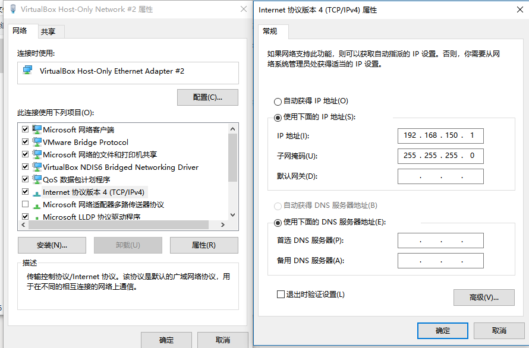Open 高级(V)... settings
Viewport: 529px width, 348px height.
coord(484,298)
